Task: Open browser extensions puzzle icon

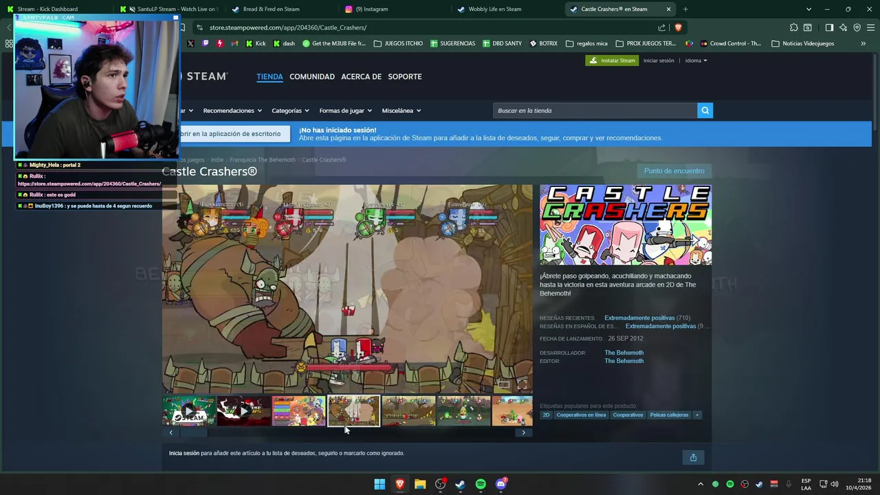Action: (794, 27)
